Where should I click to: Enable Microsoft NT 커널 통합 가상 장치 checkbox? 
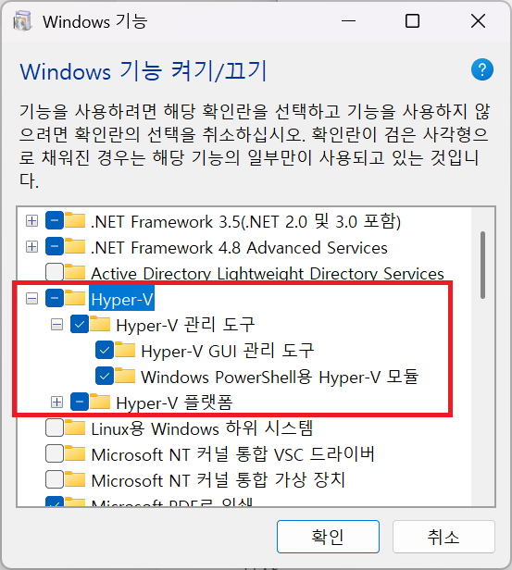(x=55, y=479)
